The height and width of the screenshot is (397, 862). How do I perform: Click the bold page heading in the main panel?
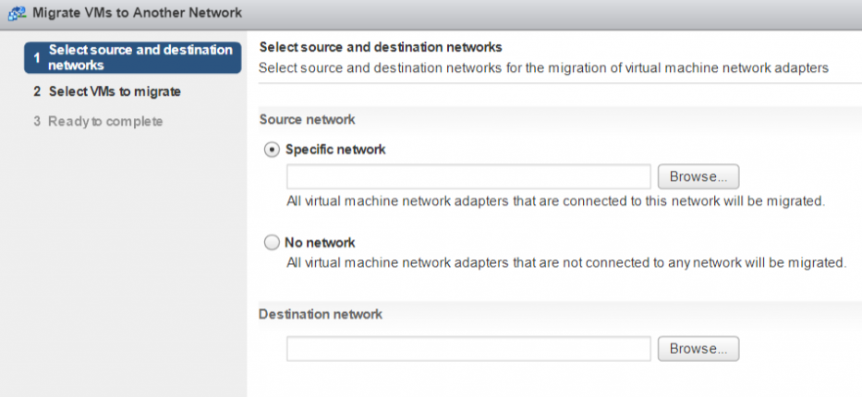(x=381, y=46)
